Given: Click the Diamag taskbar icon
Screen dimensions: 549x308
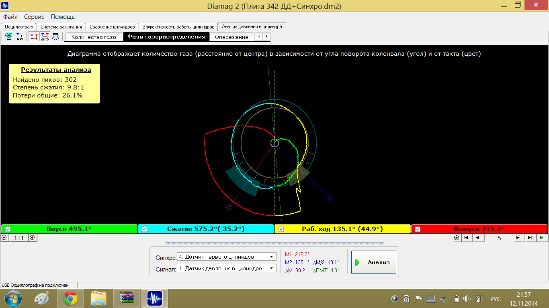Looking at the screenshot, I should [x=155, y=299].
